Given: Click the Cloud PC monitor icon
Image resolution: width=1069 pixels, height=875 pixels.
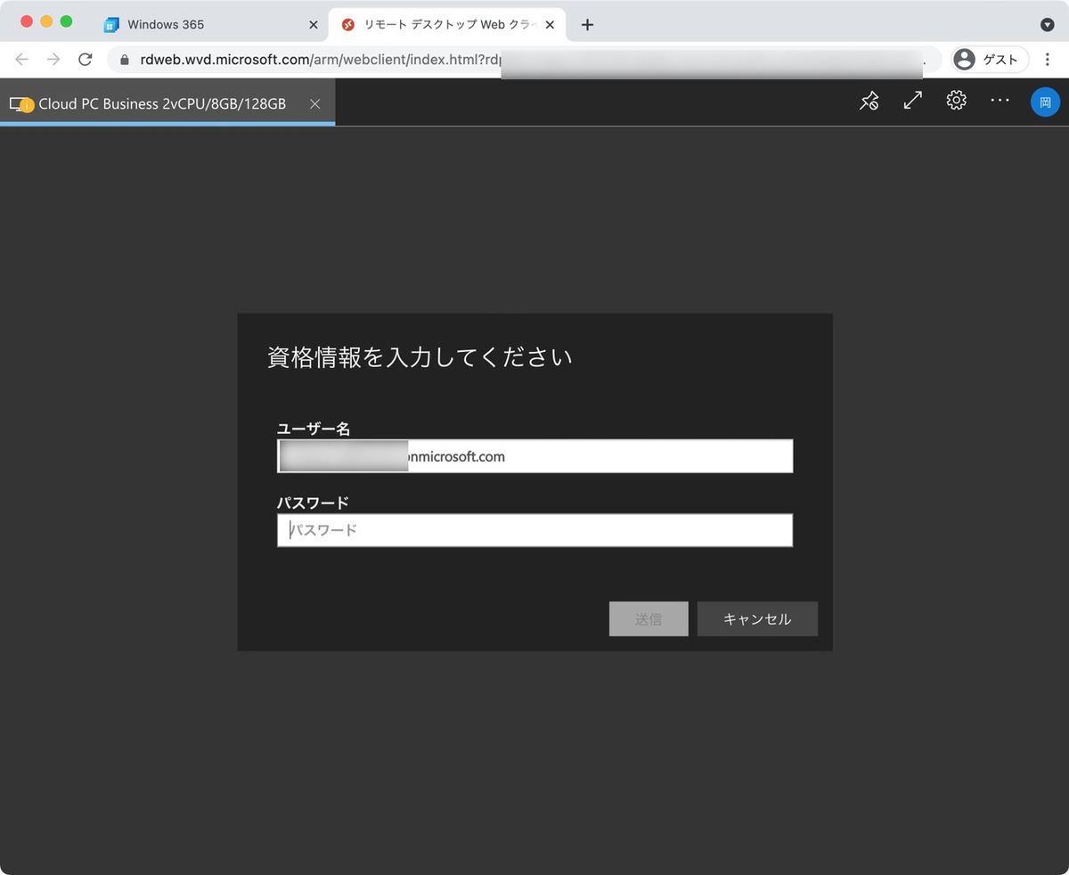Looking at the screenshot, I should tap(20, 104).
